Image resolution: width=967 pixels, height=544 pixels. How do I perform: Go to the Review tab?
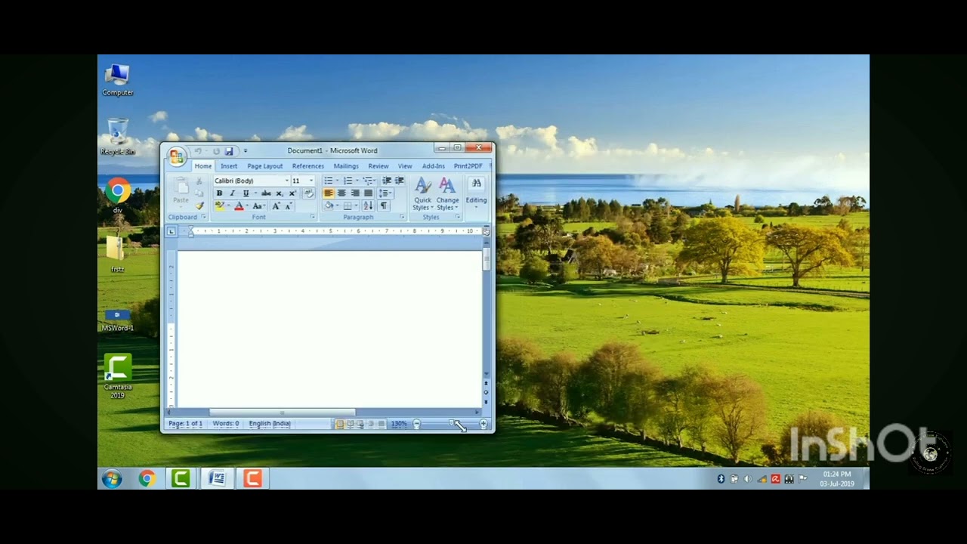(x=378, y=166)
